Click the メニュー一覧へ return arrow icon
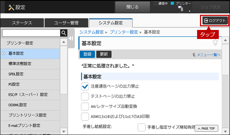Screen dimensions: 230x135 coord(194,55)
